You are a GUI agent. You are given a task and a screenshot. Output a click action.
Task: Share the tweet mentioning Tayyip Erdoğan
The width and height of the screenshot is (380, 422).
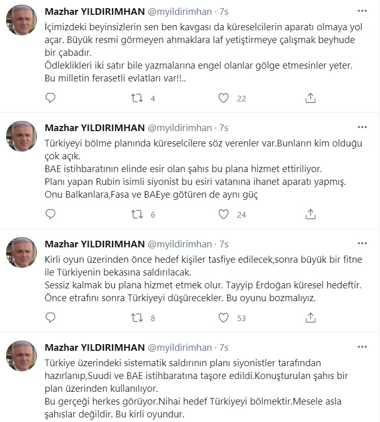pyautogui.click(x=310, y=318)
